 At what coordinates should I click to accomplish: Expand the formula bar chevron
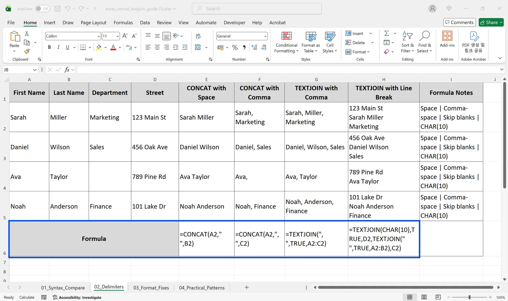(502, 70)
